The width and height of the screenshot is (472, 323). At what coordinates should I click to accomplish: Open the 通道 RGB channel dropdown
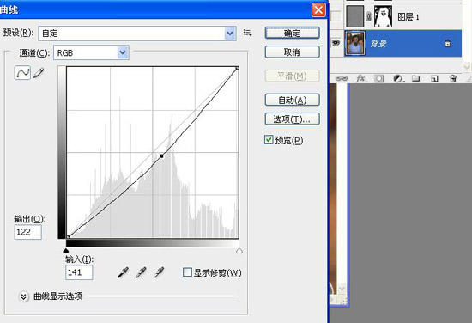pos(91,52)
